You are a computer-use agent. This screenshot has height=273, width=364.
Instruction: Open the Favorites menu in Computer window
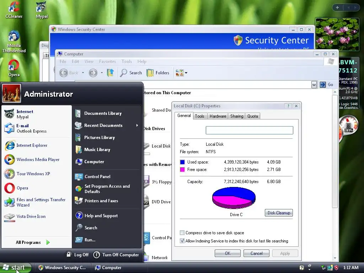tap(107, 61)
